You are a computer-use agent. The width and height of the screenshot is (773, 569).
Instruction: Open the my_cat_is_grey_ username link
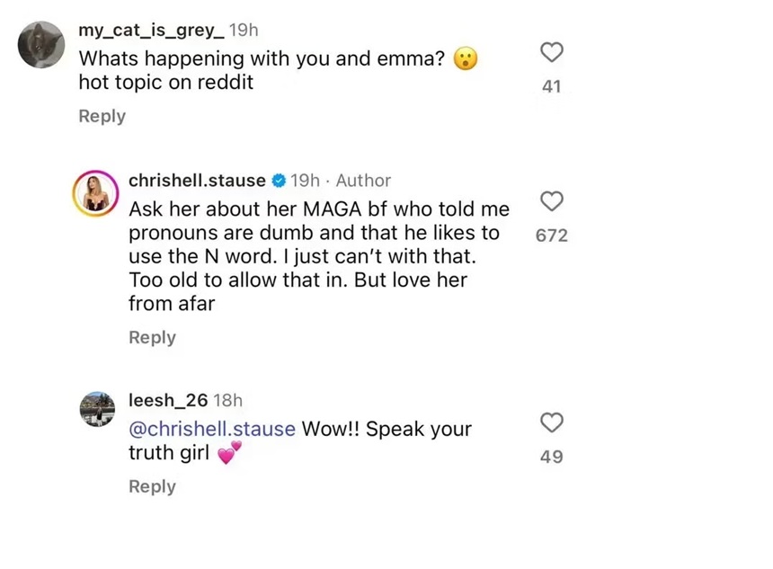(151, 31)
